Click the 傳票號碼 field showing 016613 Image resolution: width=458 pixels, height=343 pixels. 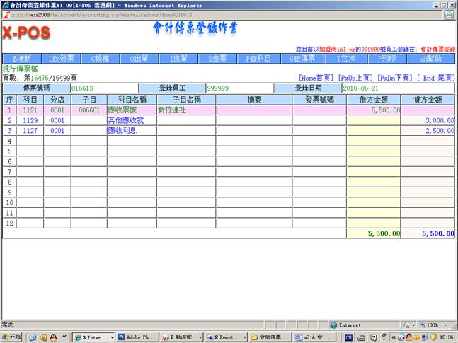104,88
